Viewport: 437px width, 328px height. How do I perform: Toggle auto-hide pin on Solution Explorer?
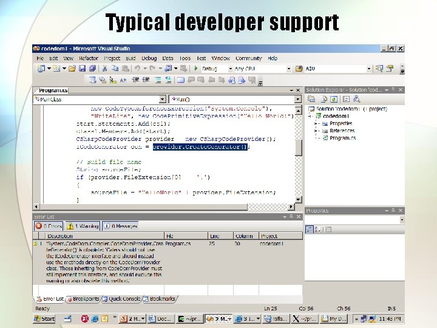[x=393, y=89]
